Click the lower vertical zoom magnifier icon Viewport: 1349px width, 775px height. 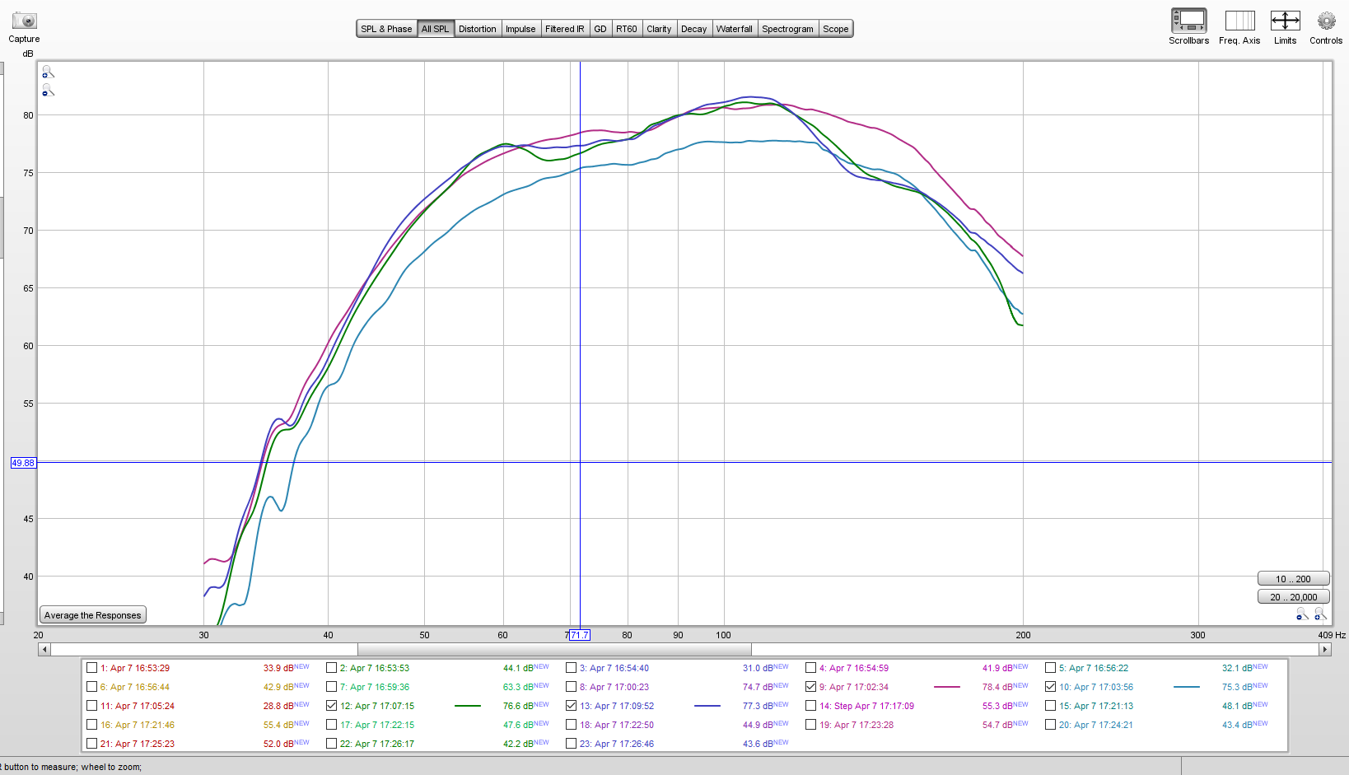(x=48, y=90)
